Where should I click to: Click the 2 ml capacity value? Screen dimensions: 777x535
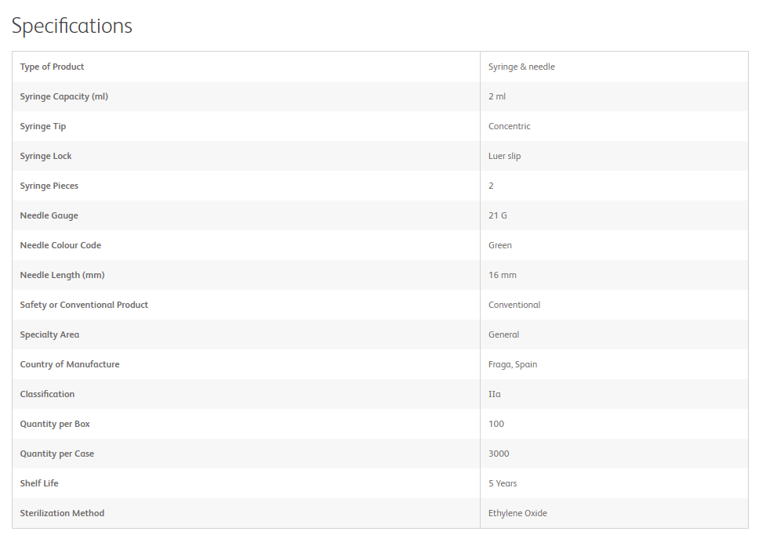point(497,96)
